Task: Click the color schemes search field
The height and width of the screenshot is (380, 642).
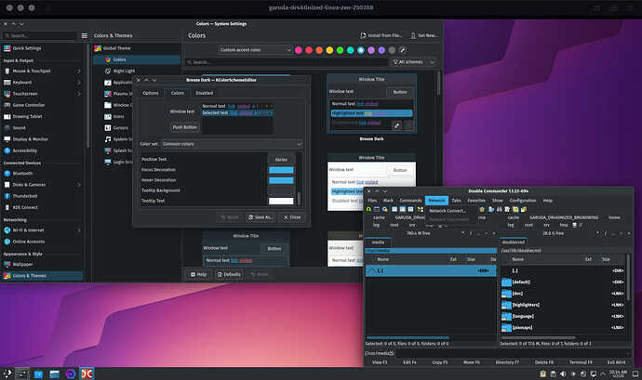Action: pos(286,62)
